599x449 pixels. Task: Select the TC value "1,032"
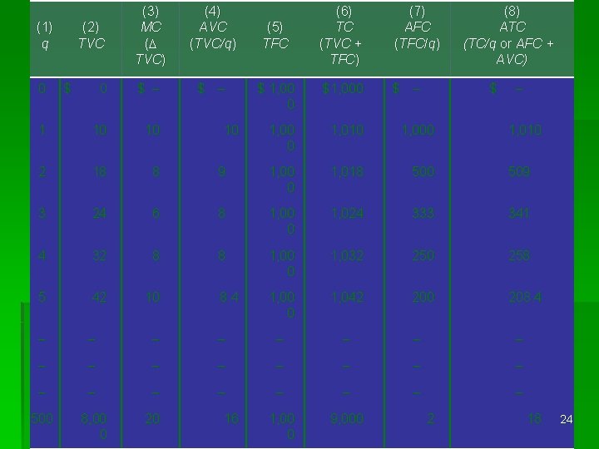[x=347, y=255]
